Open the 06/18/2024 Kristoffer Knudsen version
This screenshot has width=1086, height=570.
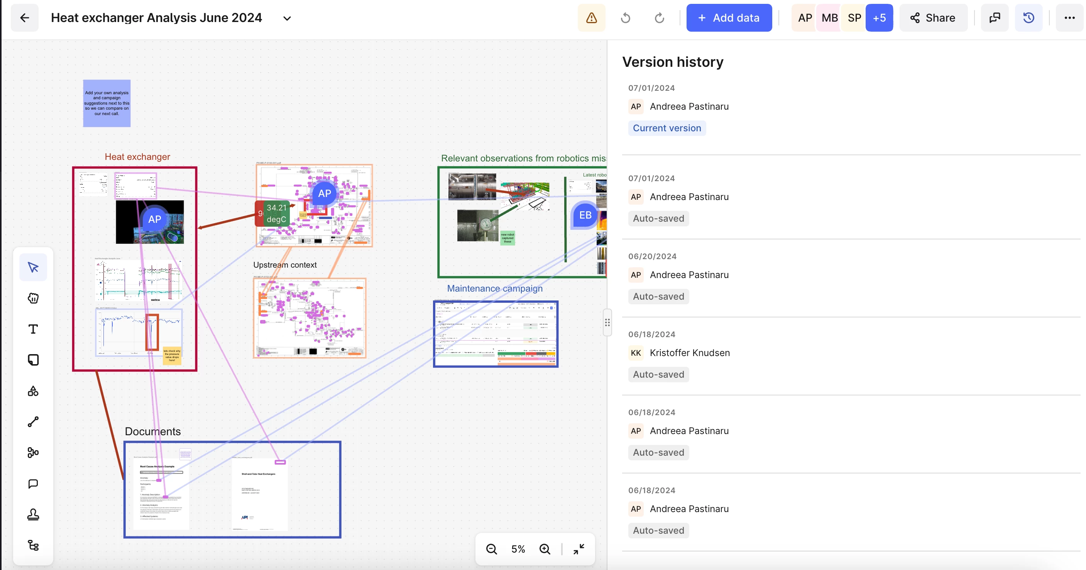[689, 353]
